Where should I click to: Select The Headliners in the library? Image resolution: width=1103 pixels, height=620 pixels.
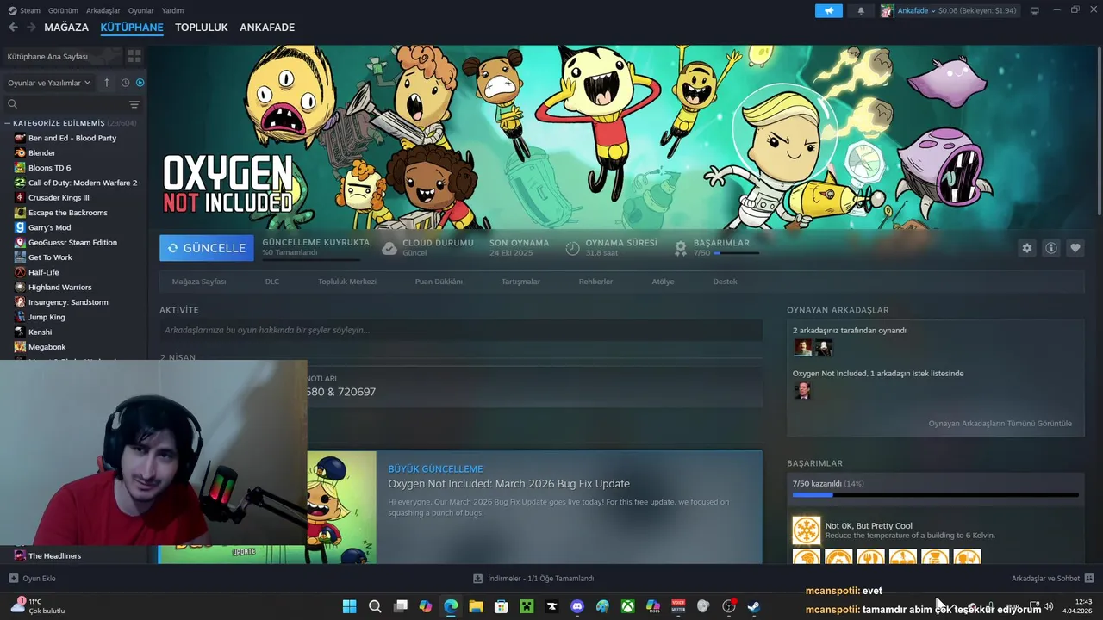click(x=54, y=555)
